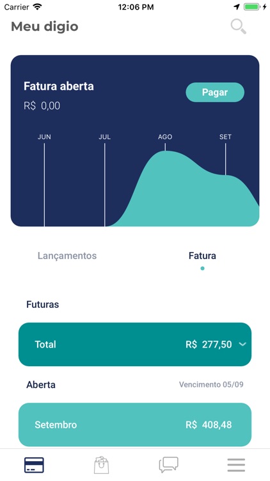The height and width of the screenshot is (481, 270).
Task: Select the Fatura tab
Action: [x=202, y=255]
